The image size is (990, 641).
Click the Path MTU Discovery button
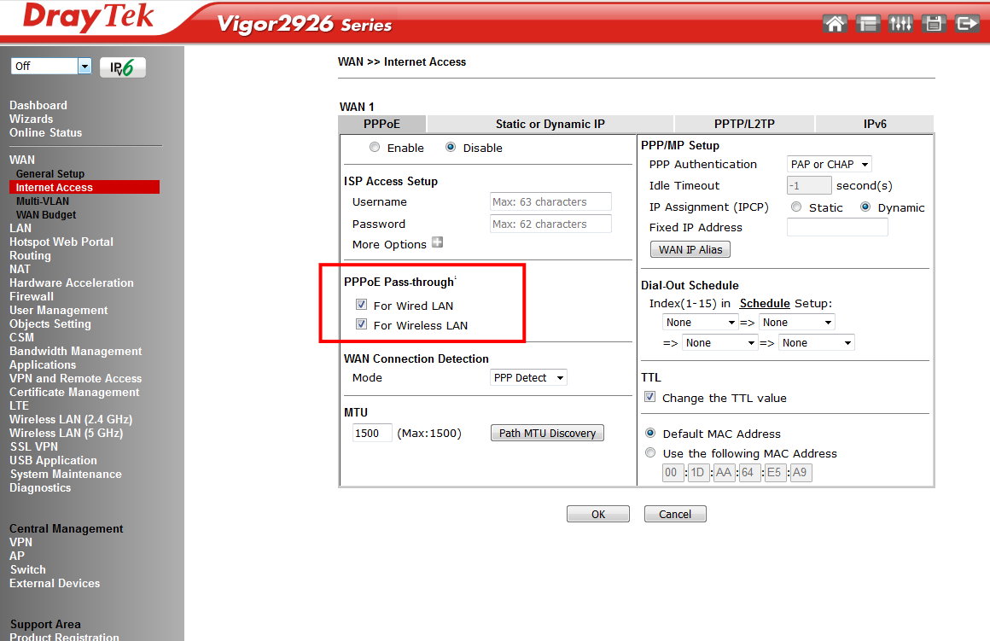pos(546,433)
